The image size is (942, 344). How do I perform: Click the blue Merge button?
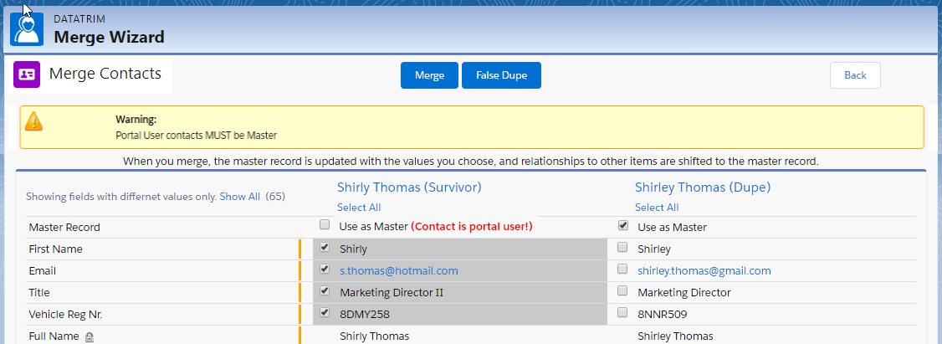pyautogui.click(x=429, y=75)
